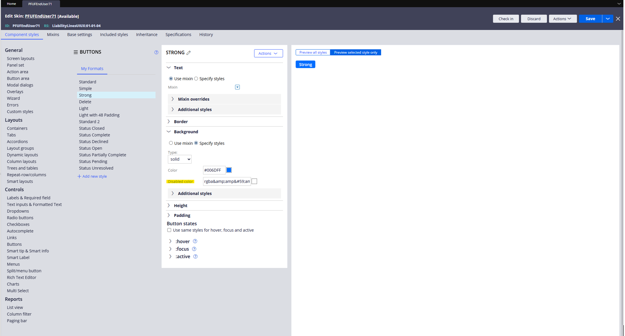
Task: Open the Base settings tab
Action: 79,35
